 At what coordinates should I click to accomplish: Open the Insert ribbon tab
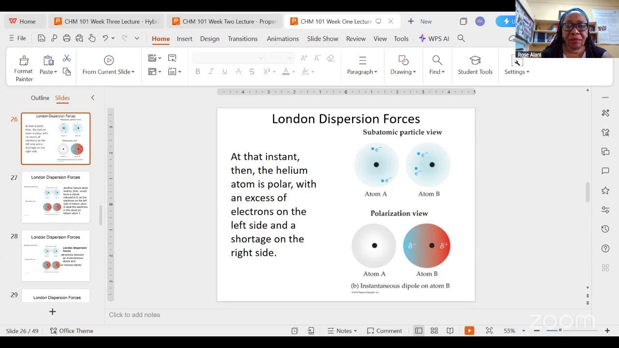(185, 39)
